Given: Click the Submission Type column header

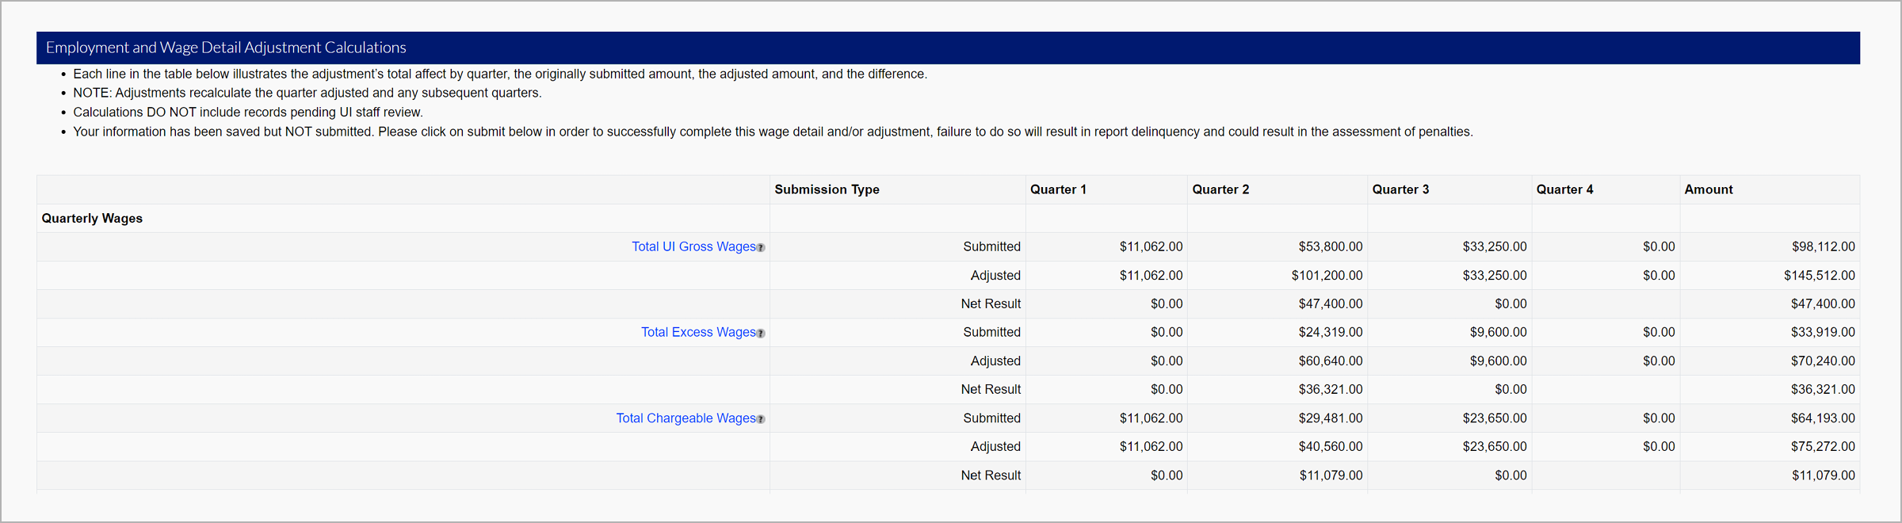Looking at the screenshot, I should (x=827, y=189).
